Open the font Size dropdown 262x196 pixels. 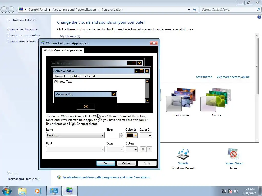[115, 149]
